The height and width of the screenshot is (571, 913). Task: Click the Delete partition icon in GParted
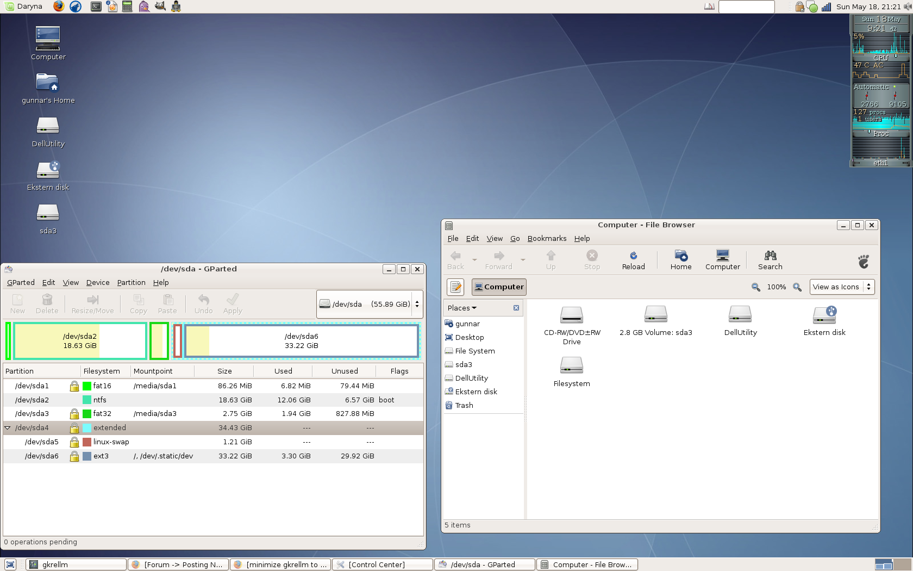pyautogui.click(x=47, y=304)
